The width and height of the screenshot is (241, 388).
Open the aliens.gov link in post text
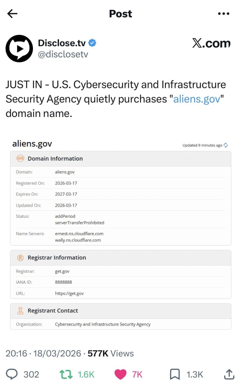click(197, 99)
